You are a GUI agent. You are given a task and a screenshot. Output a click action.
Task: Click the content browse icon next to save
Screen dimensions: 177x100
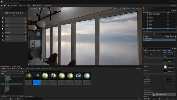[5, 5]
